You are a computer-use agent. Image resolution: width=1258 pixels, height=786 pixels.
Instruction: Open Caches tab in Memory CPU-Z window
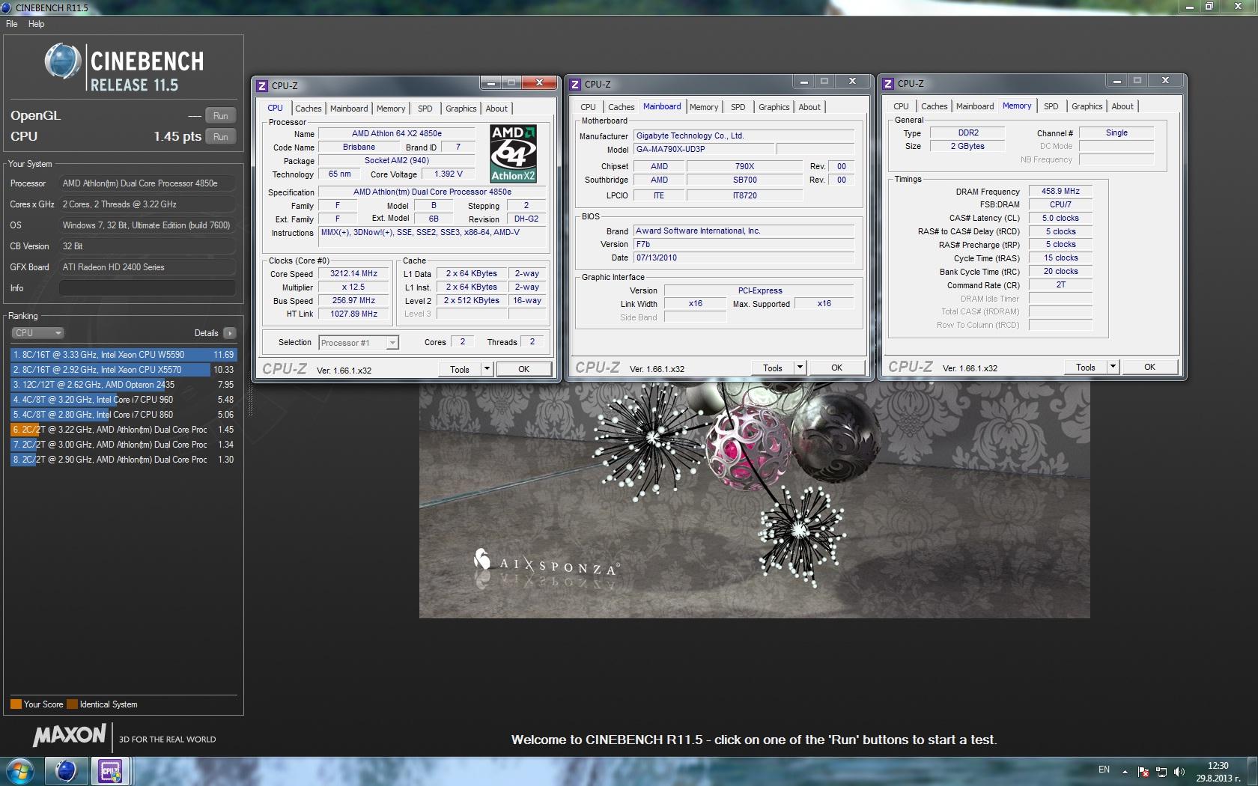[934, 106]
